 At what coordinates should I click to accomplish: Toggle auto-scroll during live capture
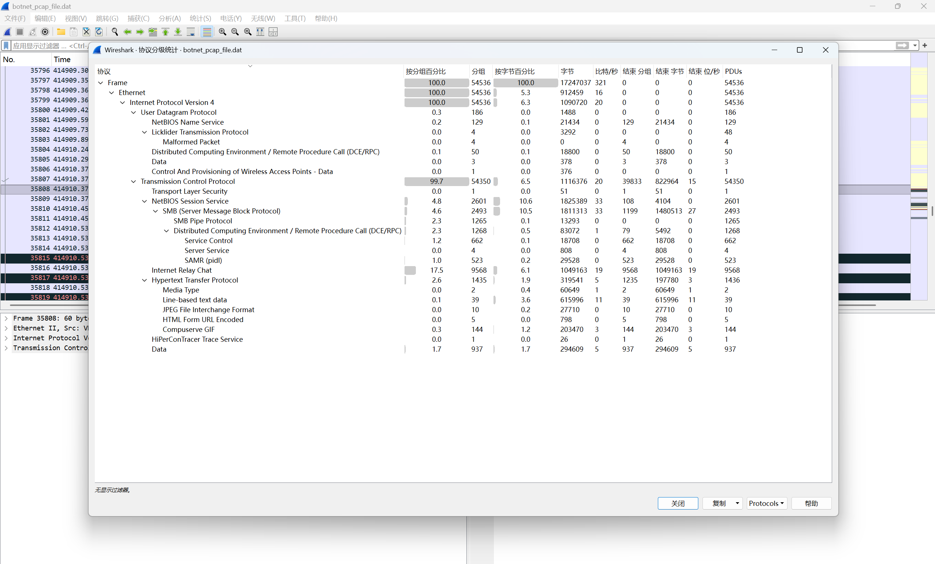[191, 32]
